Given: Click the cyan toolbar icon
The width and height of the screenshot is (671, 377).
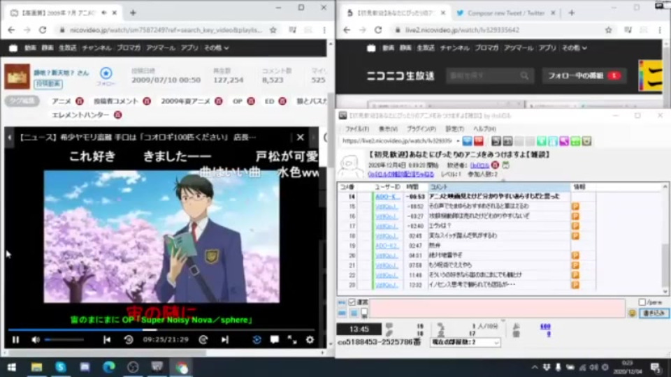Looking at the screenshot, I should click(x=553, y=140).
